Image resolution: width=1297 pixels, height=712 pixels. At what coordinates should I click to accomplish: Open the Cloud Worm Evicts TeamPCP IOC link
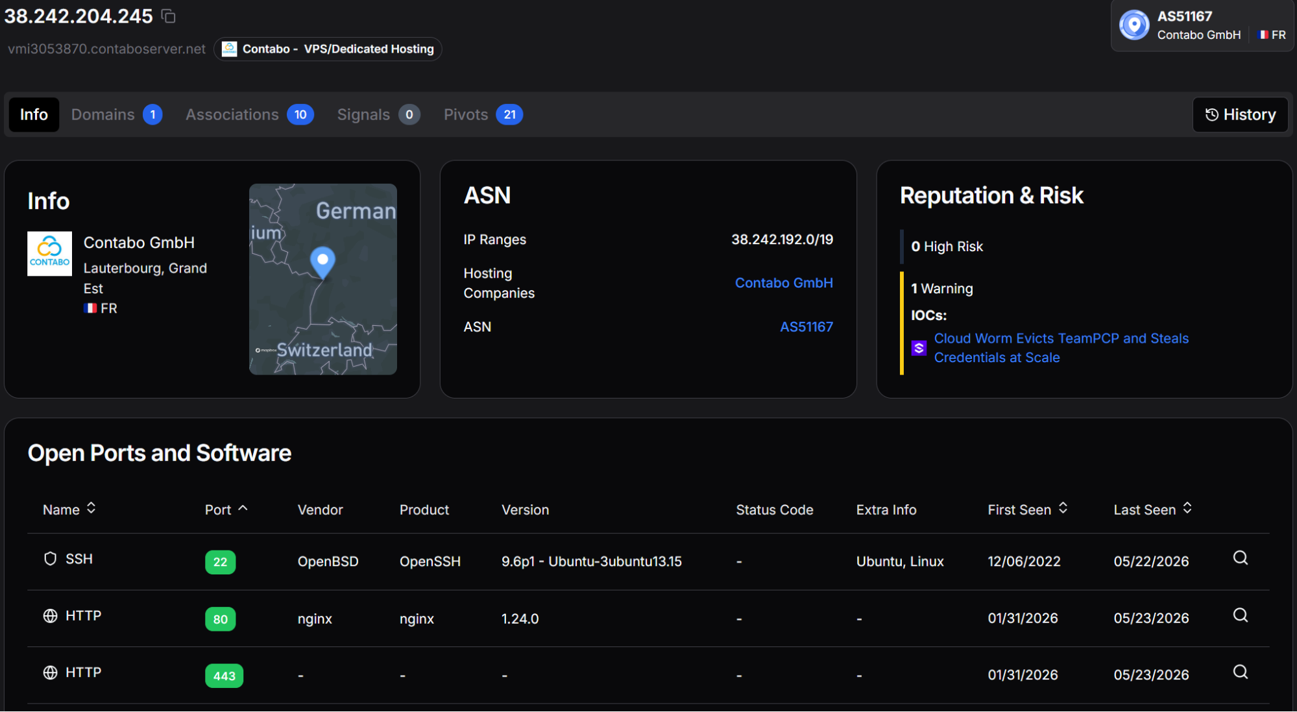[1061, 348]
